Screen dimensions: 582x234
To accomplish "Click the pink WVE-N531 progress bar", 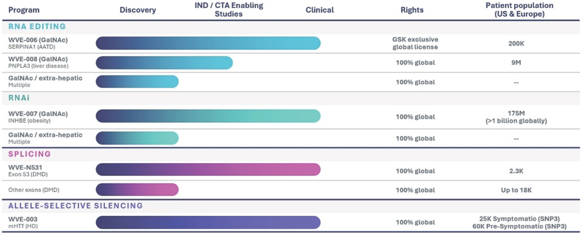I will click(x=208, y=170).
